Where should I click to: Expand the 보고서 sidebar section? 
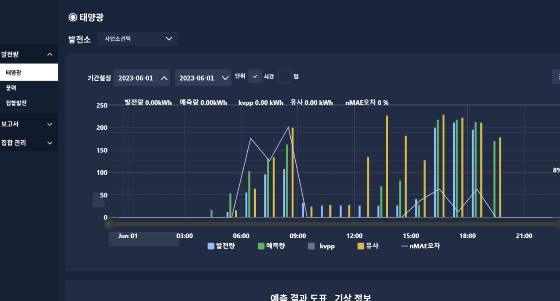pos(50,124)
